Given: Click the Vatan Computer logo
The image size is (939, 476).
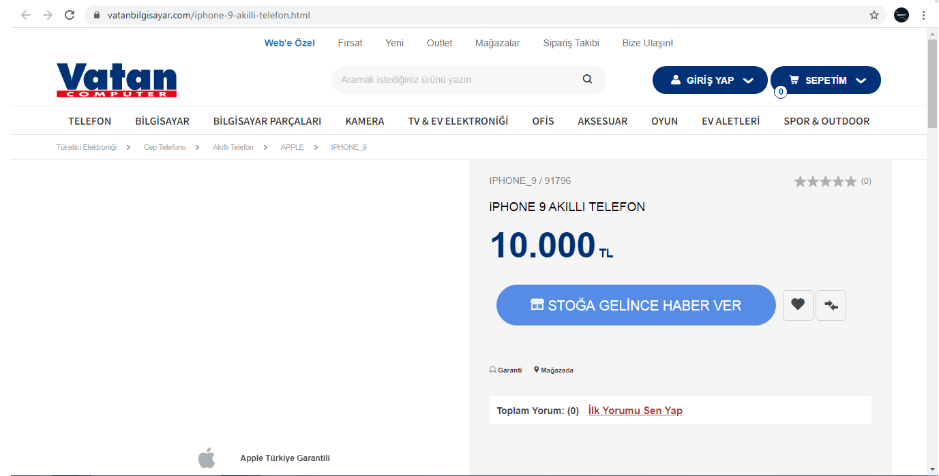Looking at the screenshot, I should [117, 80].
